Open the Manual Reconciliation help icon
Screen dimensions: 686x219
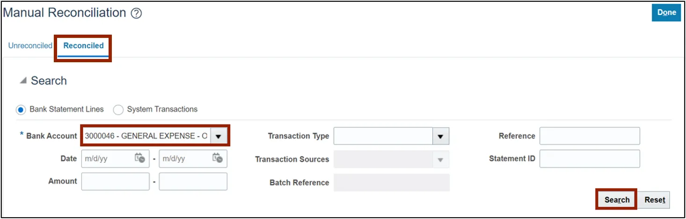136,14
